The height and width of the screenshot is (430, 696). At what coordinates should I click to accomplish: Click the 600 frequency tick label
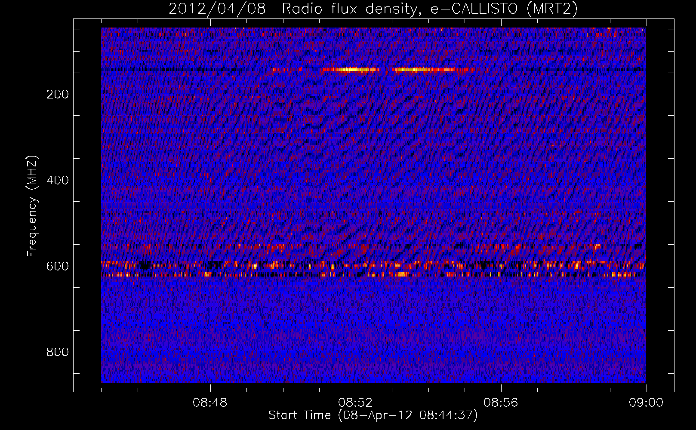pos(58,266)
